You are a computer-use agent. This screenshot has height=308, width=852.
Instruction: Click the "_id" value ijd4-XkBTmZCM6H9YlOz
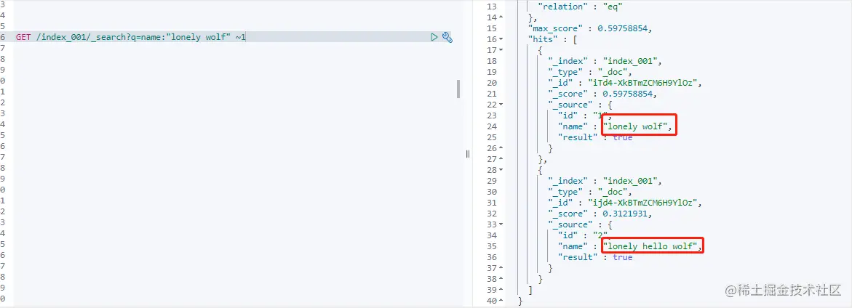644,203
